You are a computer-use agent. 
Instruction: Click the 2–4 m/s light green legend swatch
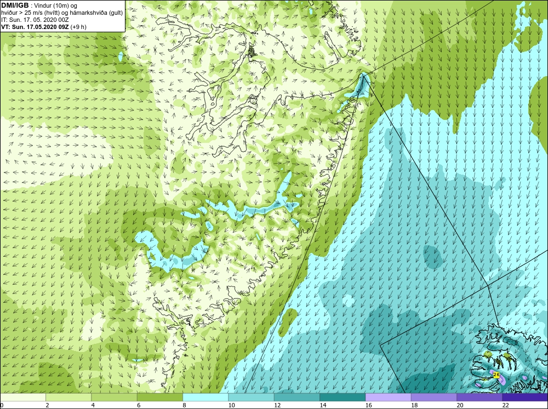(68, 398)
